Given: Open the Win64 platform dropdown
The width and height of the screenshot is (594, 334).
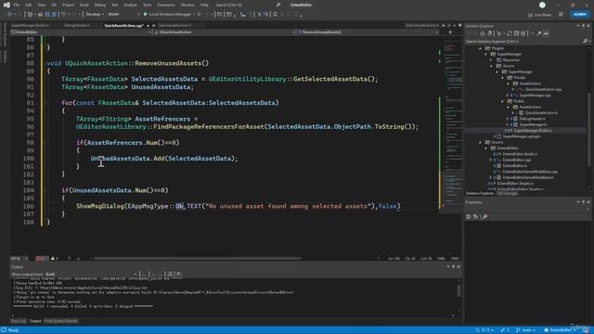Looking at the screenshot, I should pos(123,15).
